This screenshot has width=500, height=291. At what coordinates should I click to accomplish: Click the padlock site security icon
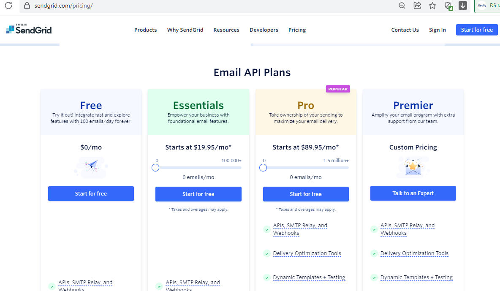[x=27, y=5]
